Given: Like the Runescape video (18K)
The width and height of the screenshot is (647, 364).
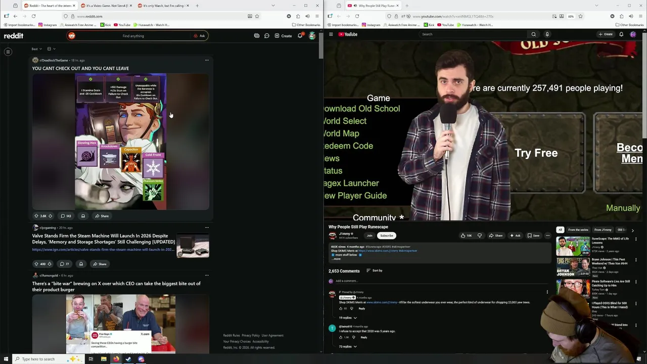Looking at the screenshot, I should pos(466,236).
